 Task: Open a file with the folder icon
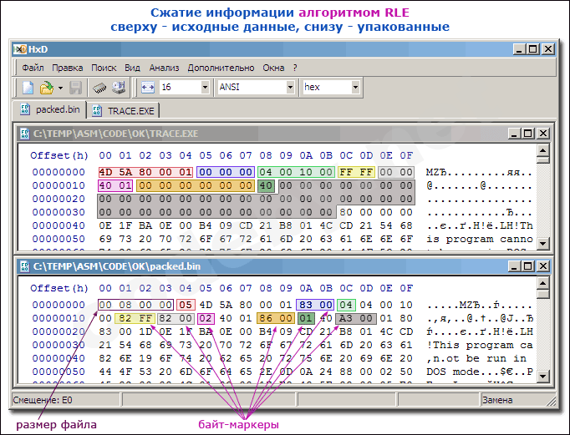click(x=47, y=88)
